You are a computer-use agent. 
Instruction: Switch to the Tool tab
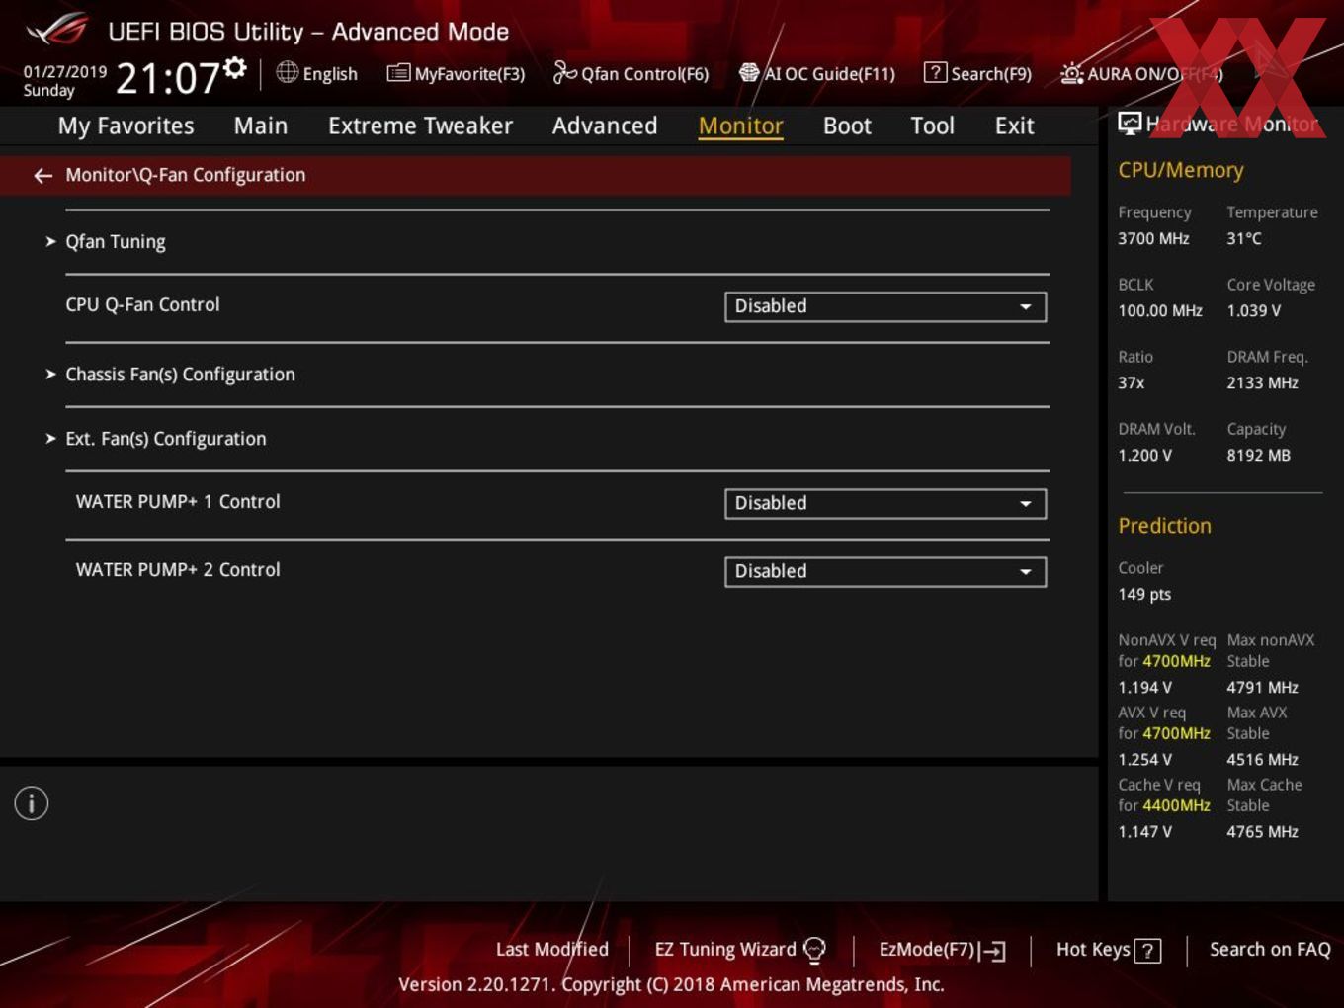[932, 126]
